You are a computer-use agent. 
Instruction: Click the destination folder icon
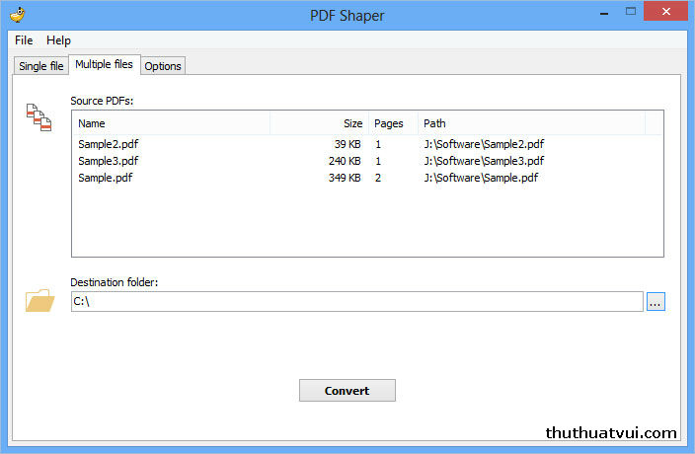tap(39, 300)
